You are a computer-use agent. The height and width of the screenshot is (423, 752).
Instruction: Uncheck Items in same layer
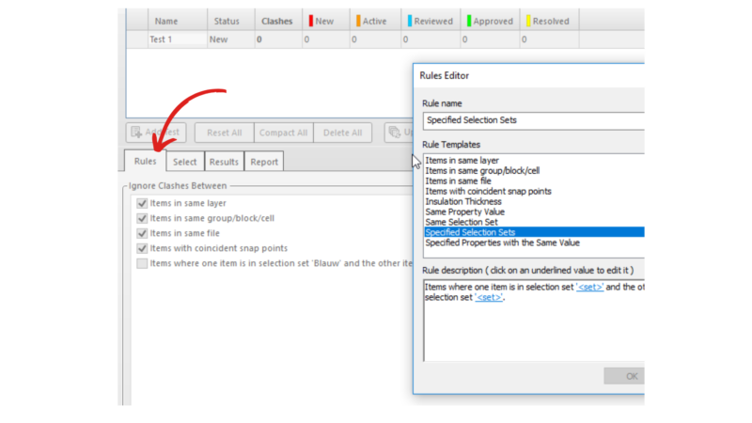(x=142, y=203)
